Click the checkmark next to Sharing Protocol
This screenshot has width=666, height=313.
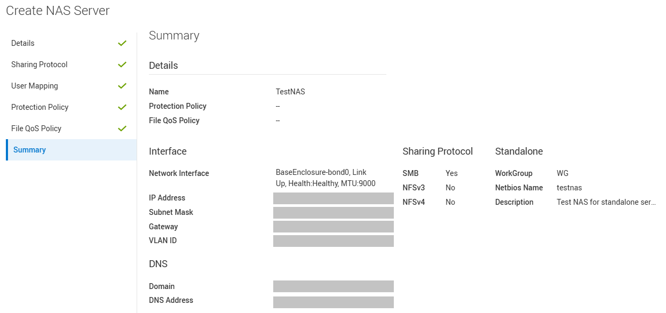[122, 65]
